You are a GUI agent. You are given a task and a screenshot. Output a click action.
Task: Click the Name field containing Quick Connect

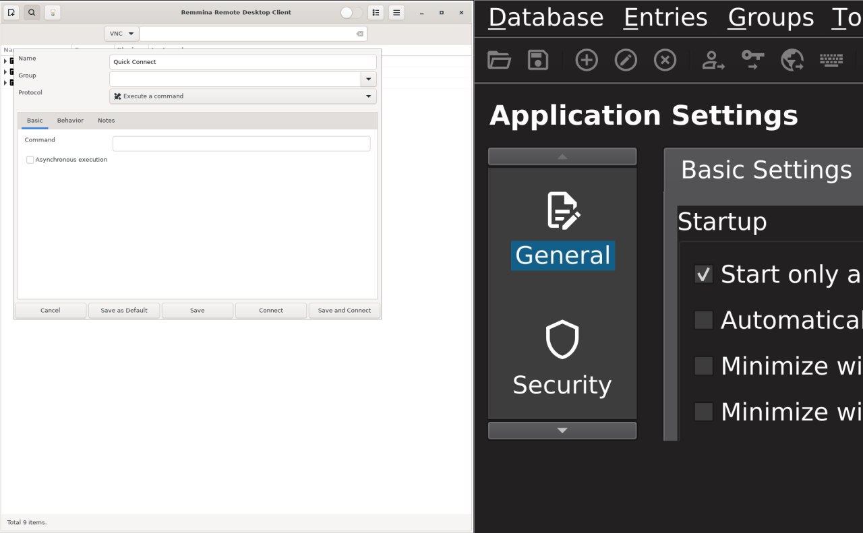(x=243, y=62)
